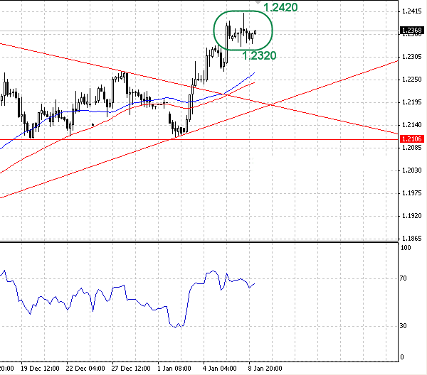The height and width of the screenshot is (375, 427).
Task: Click the indicator level 30 label
Action: click(x=404, y=325)
